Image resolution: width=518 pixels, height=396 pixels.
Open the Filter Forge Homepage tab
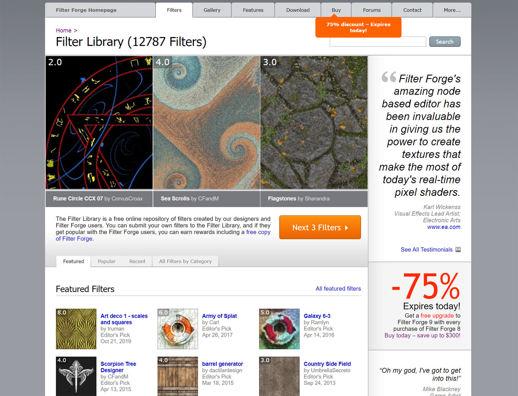[100, 10]
